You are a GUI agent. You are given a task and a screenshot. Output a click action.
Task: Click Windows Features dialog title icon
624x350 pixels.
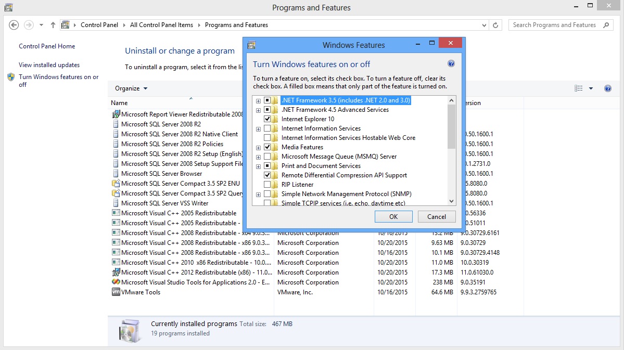[251, 45]
